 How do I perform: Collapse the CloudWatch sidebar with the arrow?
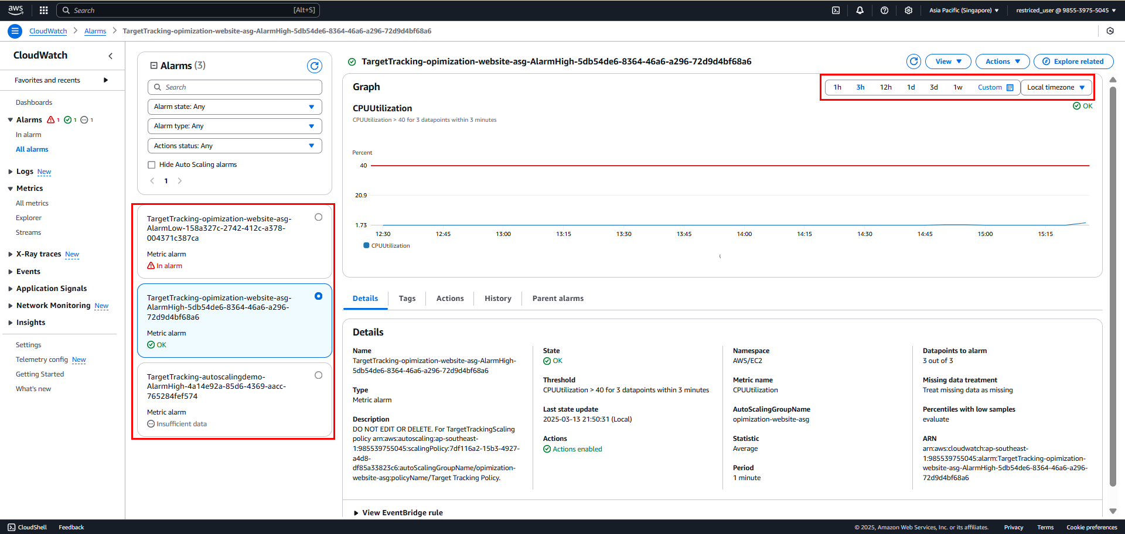[111, 56]
